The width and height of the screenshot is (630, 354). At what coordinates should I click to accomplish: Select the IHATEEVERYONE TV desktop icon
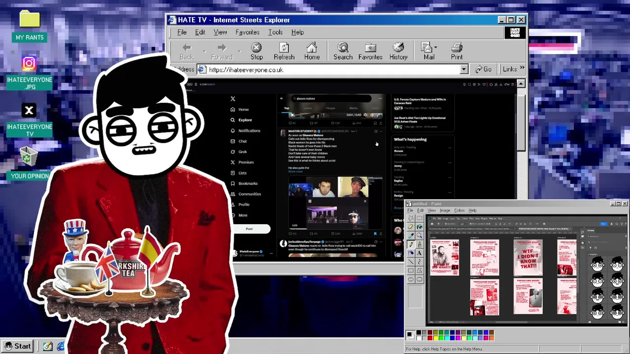(x=30, y=120)
